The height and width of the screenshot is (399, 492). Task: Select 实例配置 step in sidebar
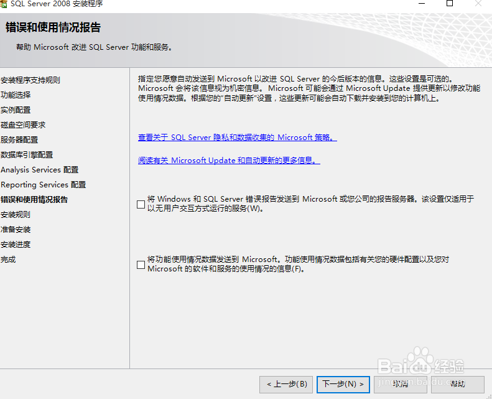(x=16, y=110)
